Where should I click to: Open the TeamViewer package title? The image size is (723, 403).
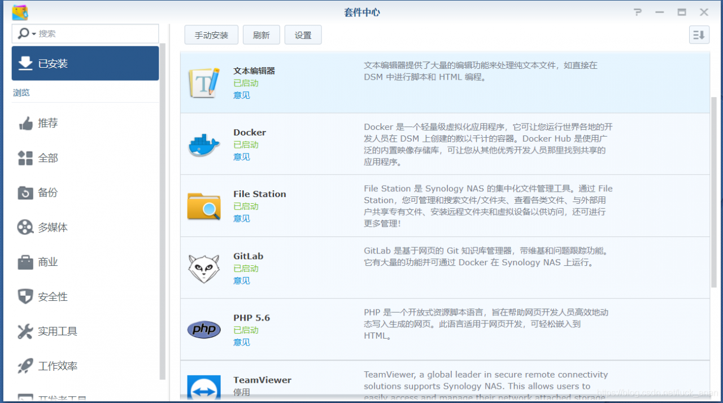(x=263, y=380)
